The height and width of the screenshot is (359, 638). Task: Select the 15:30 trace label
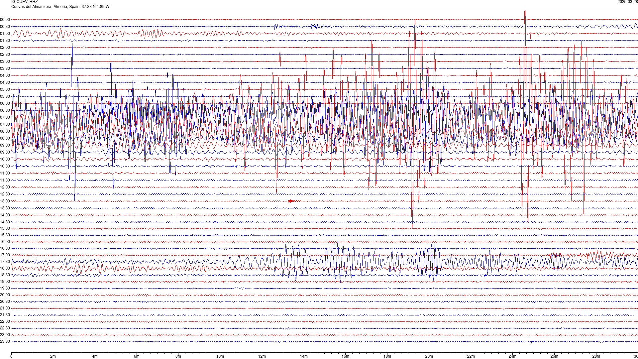(5, 235)
